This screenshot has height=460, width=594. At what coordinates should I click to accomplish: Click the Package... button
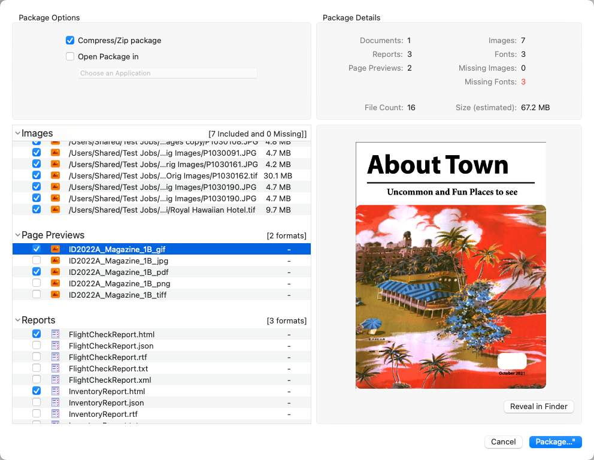pyautogui.click(x=555, y=442)
